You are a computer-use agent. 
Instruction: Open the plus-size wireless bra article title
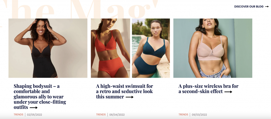point(209,89)
